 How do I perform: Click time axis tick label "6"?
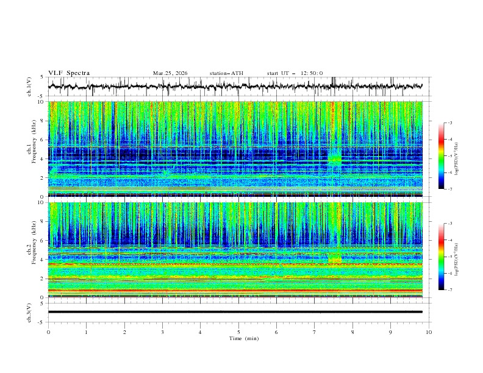(x=276, y=332)
